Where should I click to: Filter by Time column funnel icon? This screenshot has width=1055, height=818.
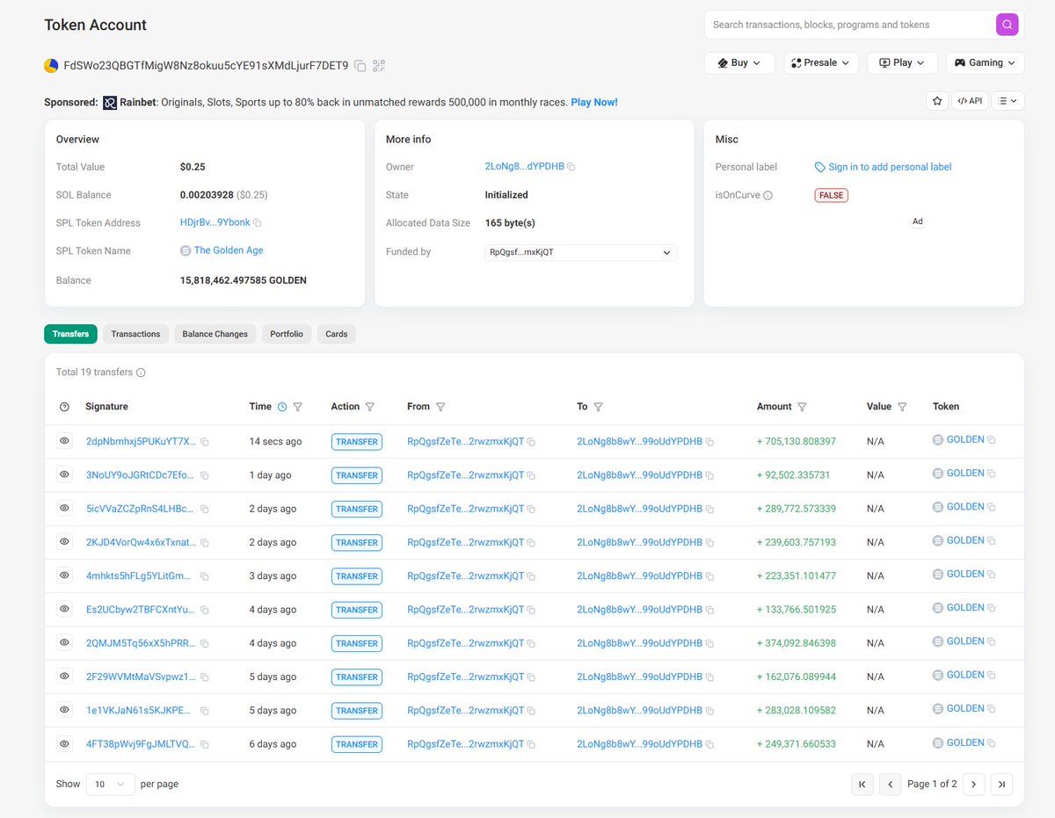(x=298, y=407)
